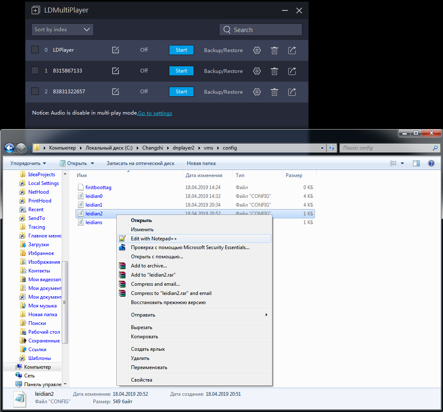Select Компьютер in the navigation pane
Screen dimensions: 443x412
click(x=37, y=367)
